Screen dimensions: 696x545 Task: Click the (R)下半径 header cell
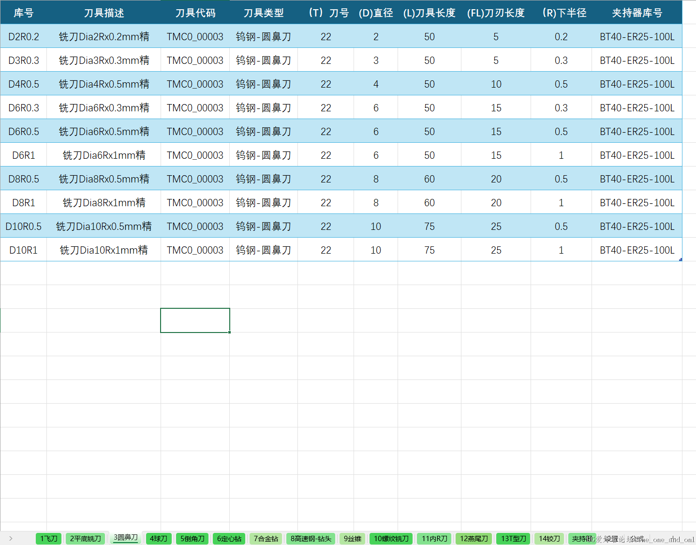click(x=562, y=13)
